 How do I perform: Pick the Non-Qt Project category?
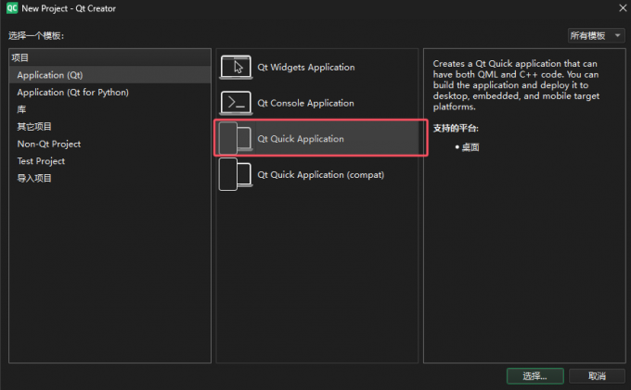pos(48,144)
